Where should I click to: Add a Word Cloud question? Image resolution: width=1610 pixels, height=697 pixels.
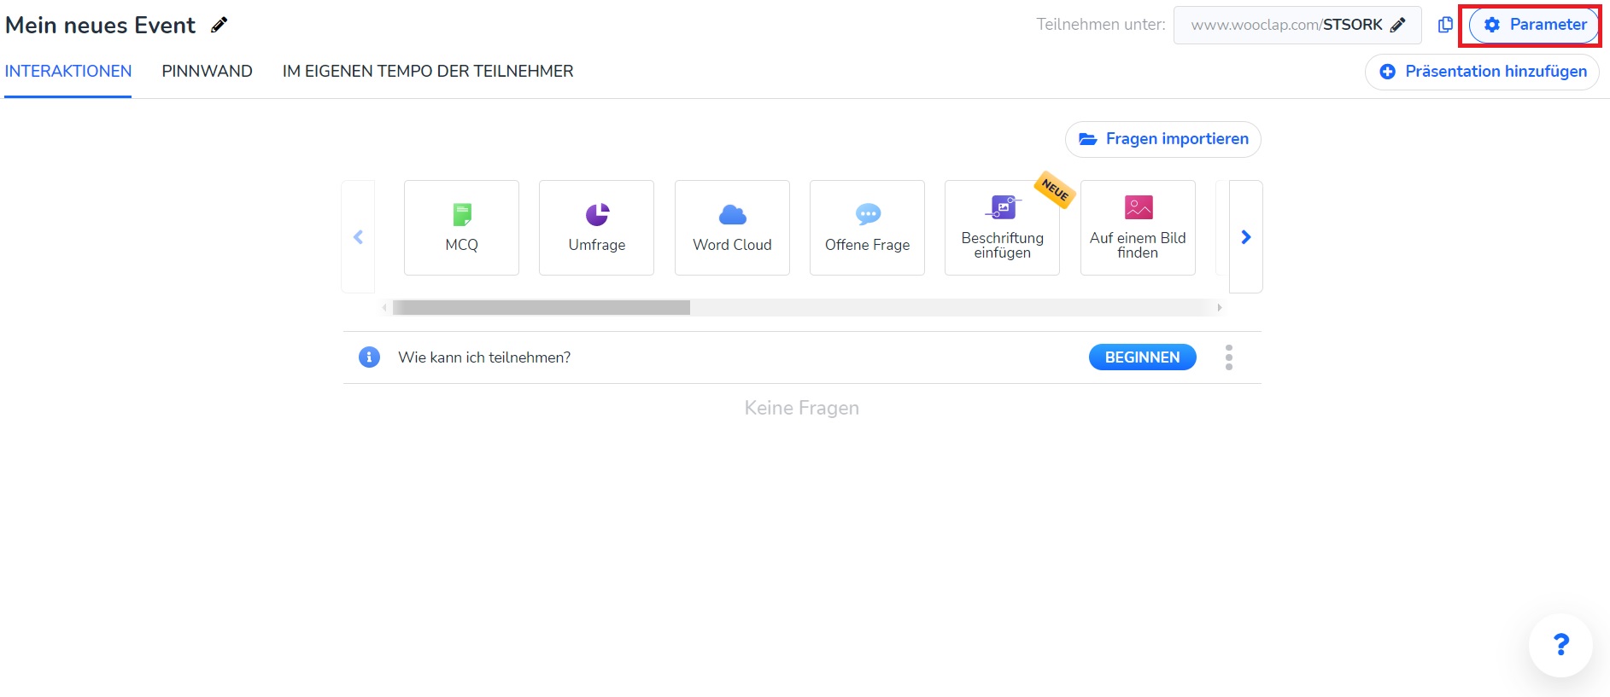(x=732, y=228)
